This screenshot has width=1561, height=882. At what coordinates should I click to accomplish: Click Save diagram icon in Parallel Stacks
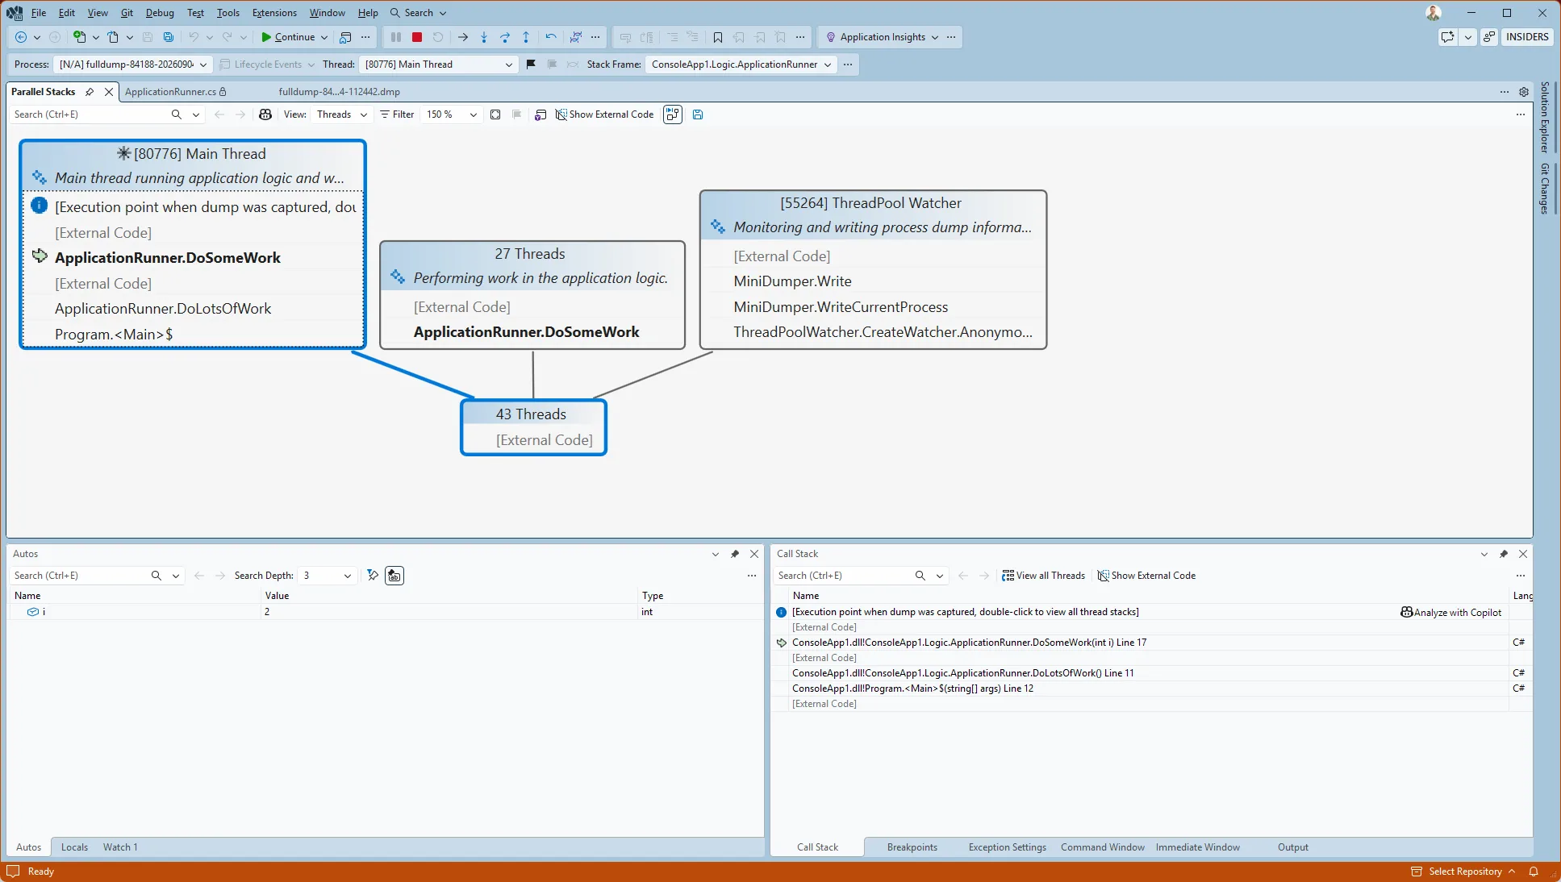[698, 114]
